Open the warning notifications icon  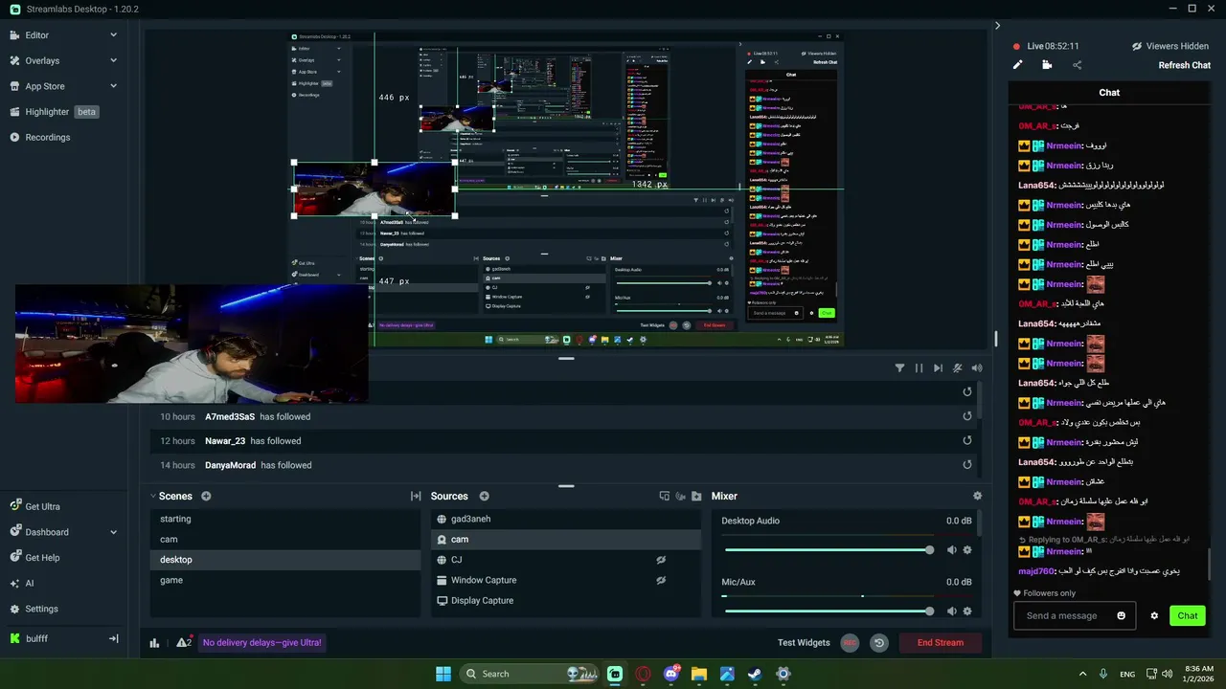(x=183, y=643)
